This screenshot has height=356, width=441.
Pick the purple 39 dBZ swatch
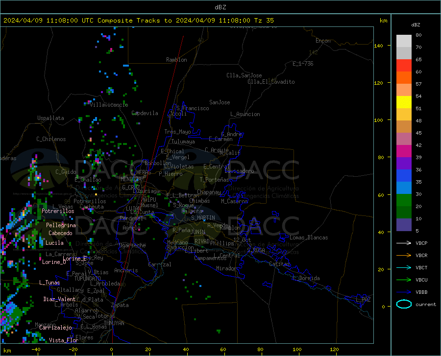click(x=404, y=164)
